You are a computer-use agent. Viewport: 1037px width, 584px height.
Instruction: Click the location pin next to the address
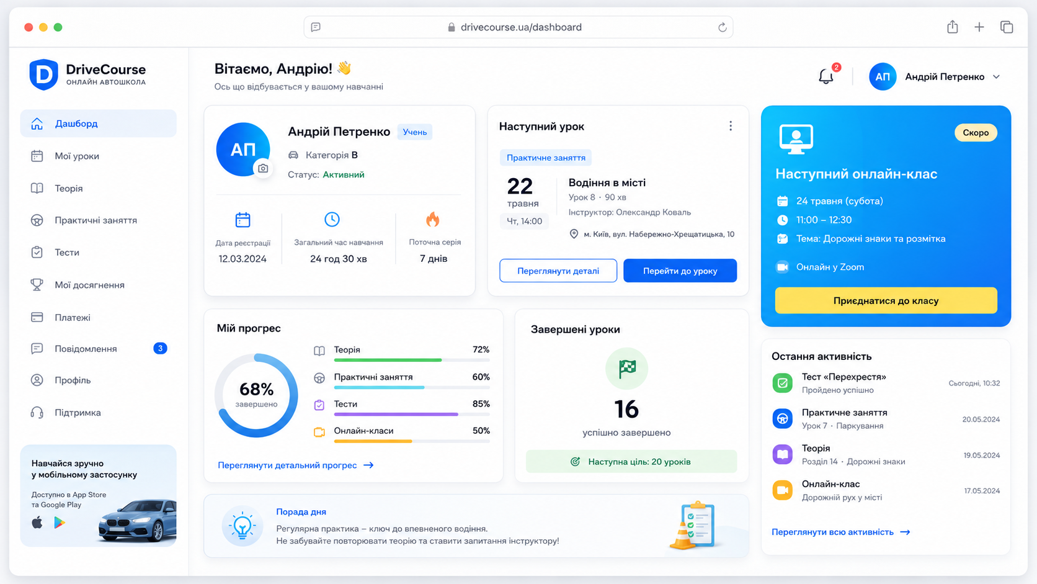click(x=574, y=234)
